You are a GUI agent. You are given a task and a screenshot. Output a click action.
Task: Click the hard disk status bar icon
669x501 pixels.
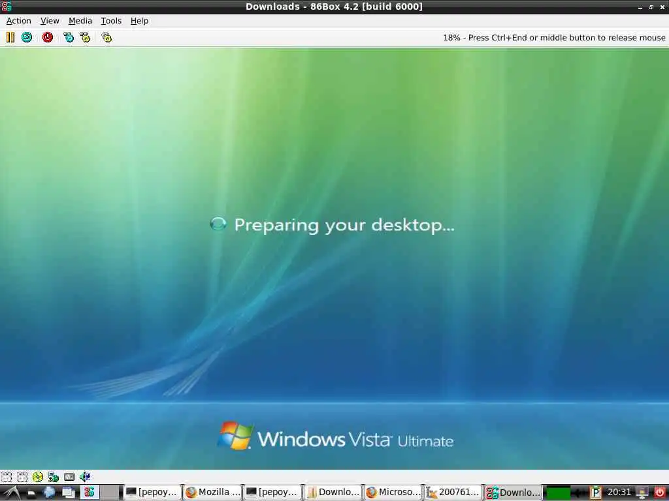click(69, 477)
